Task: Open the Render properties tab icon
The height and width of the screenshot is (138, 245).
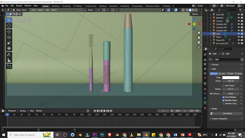Action: click(205, 60)
